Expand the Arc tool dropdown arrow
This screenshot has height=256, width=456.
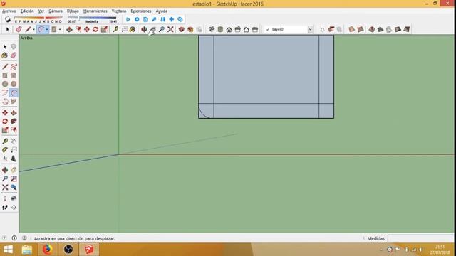click(x=47, y=29)
